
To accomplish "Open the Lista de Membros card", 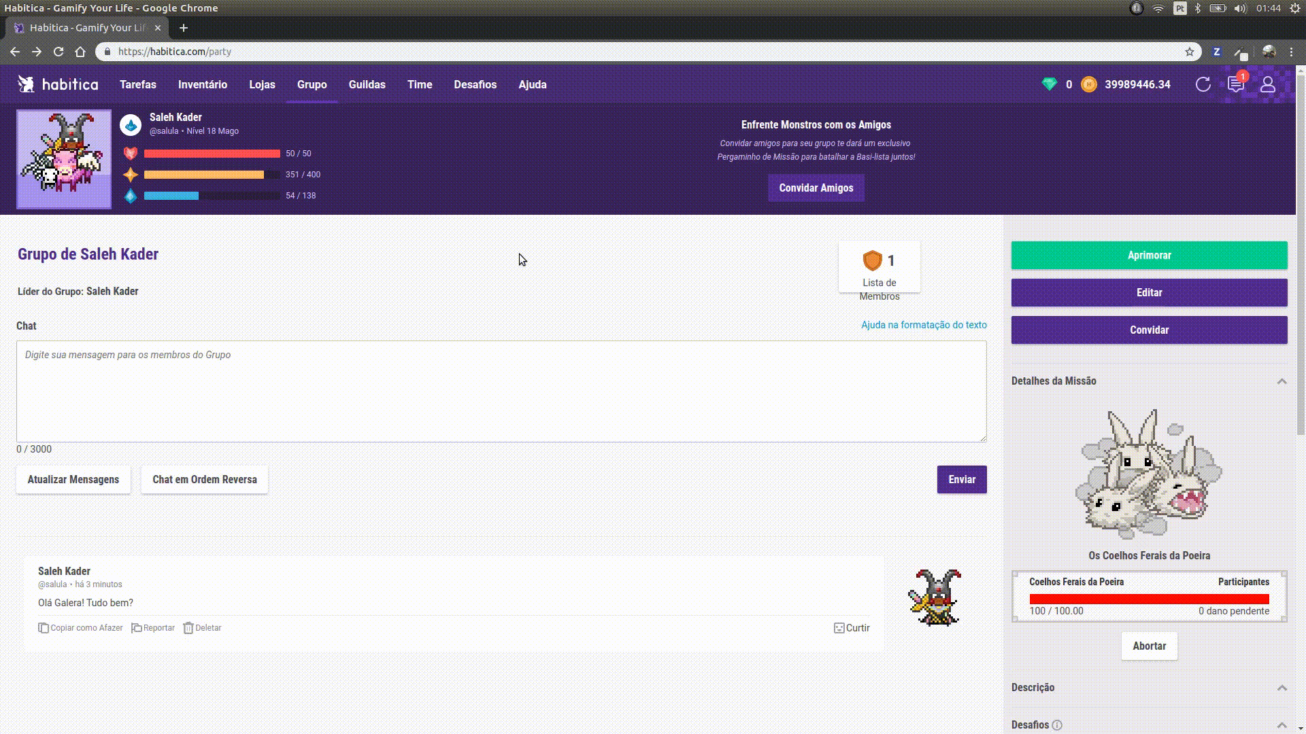I will 880,268.
